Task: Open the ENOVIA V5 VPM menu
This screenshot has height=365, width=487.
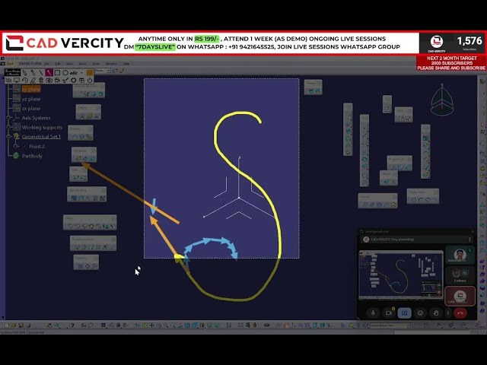Action: pos(30,64)
